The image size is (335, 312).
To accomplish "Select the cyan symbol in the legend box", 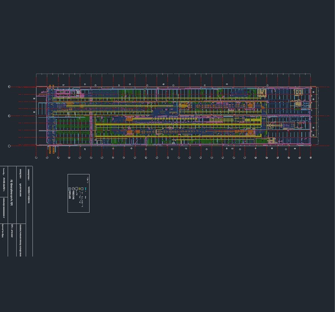I will [x=86, y=188].
